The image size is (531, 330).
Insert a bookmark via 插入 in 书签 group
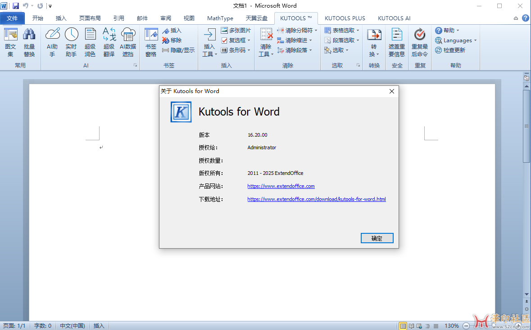(x=172, y=31)
